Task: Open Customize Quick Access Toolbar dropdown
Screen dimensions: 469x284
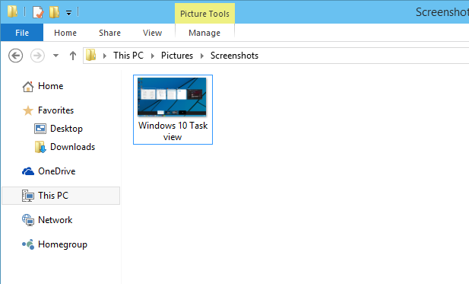Action: 69,13
